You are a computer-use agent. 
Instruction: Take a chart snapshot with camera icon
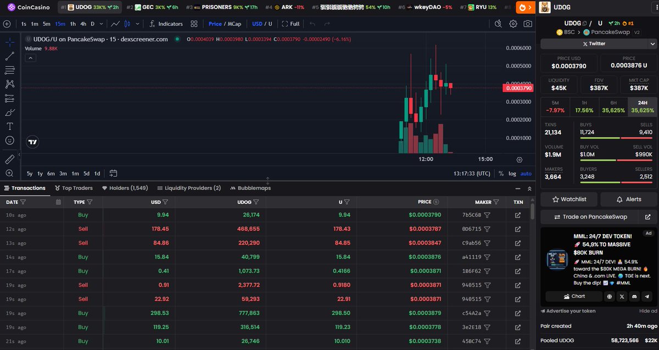[x=528, y=24]
